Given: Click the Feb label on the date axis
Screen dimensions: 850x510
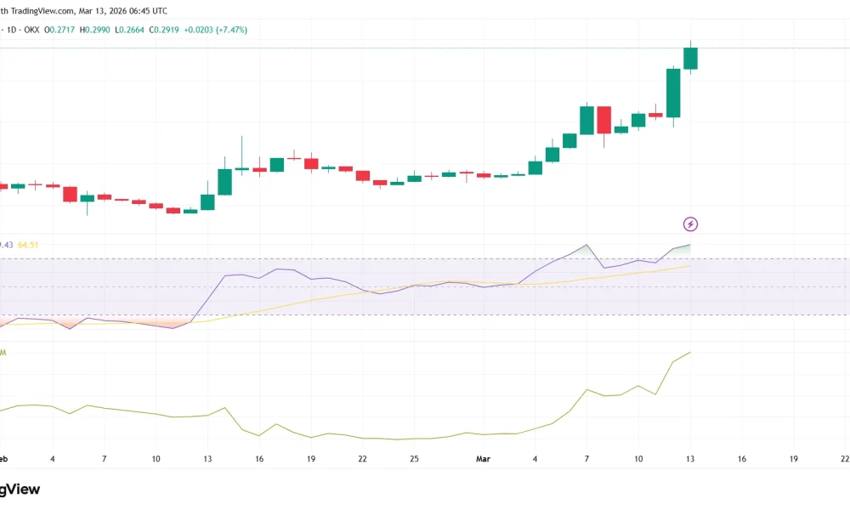Looking at the screenshot, I should 5,459.
